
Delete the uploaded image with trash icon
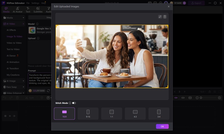(165, 17)
